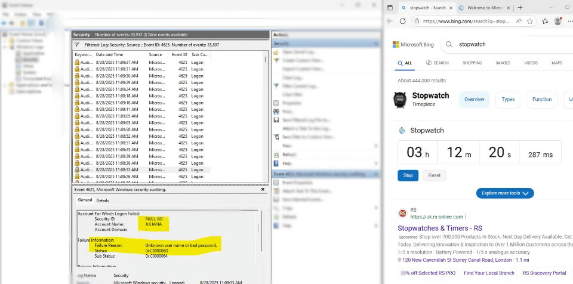Reload the Bing page in Edge
Image resolution: width=573 pixels, height=284 pixels.
click(403, 21)
